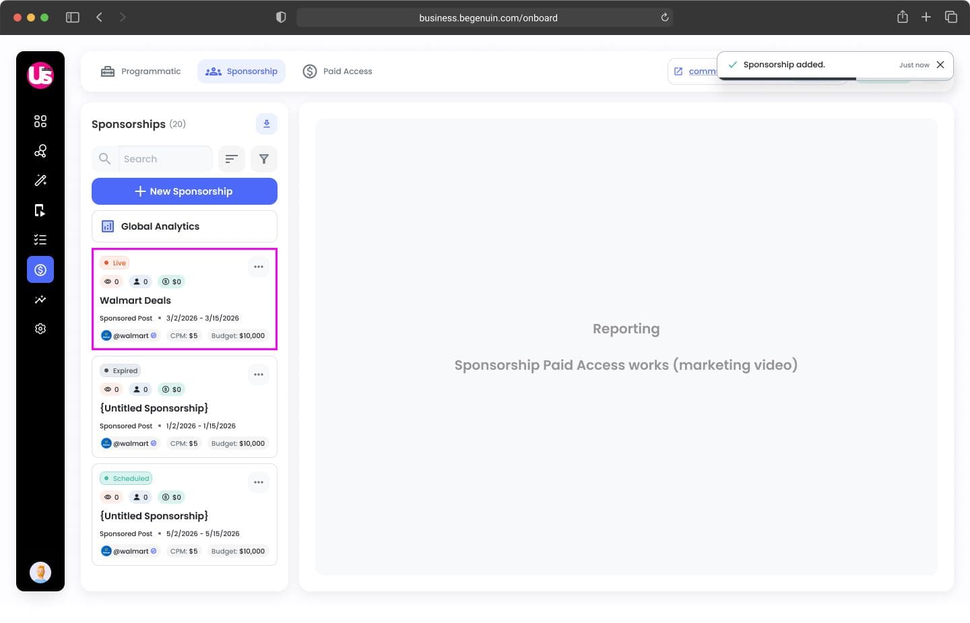Click the Safari address bar
The width and height of the screenshot is (970, 623).
pyautogui.click(x=485, y=18)
